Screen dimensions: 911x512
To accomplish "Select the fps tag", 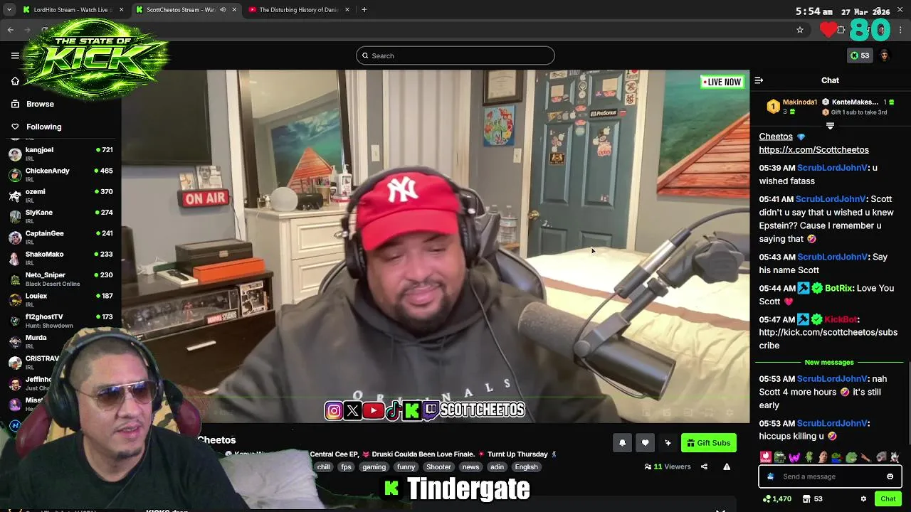I will (x=346, y=467).
